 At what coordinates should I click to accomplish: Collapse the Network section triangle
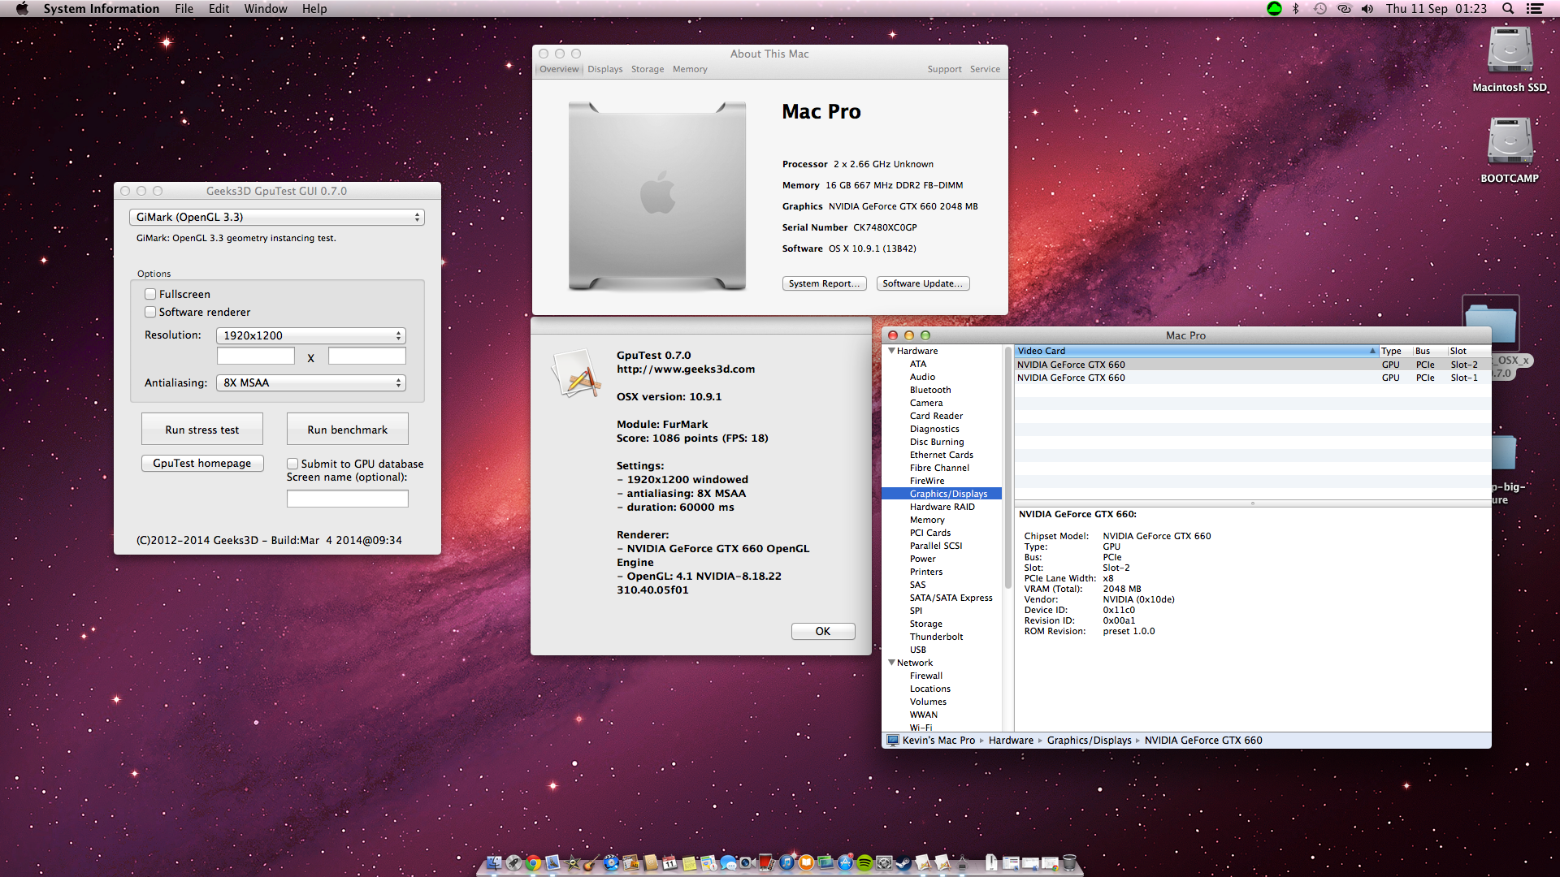[891, 663]
